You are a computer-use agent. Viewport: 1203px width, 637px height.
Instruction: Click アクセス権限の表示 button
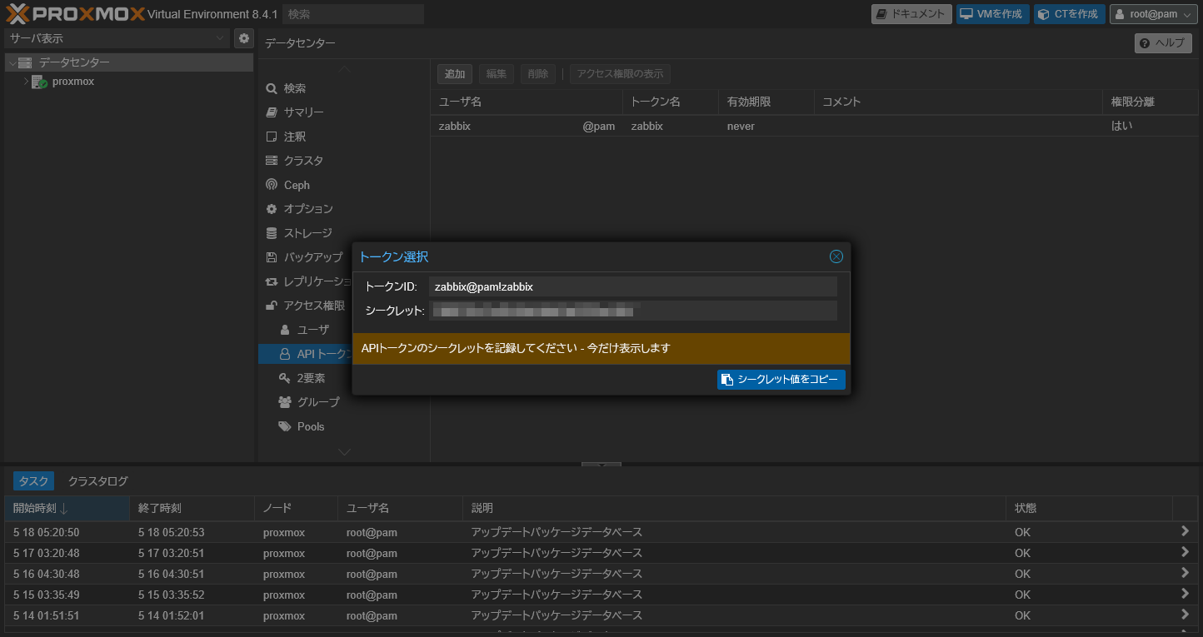pyautogui.click(x=621, y=74)
